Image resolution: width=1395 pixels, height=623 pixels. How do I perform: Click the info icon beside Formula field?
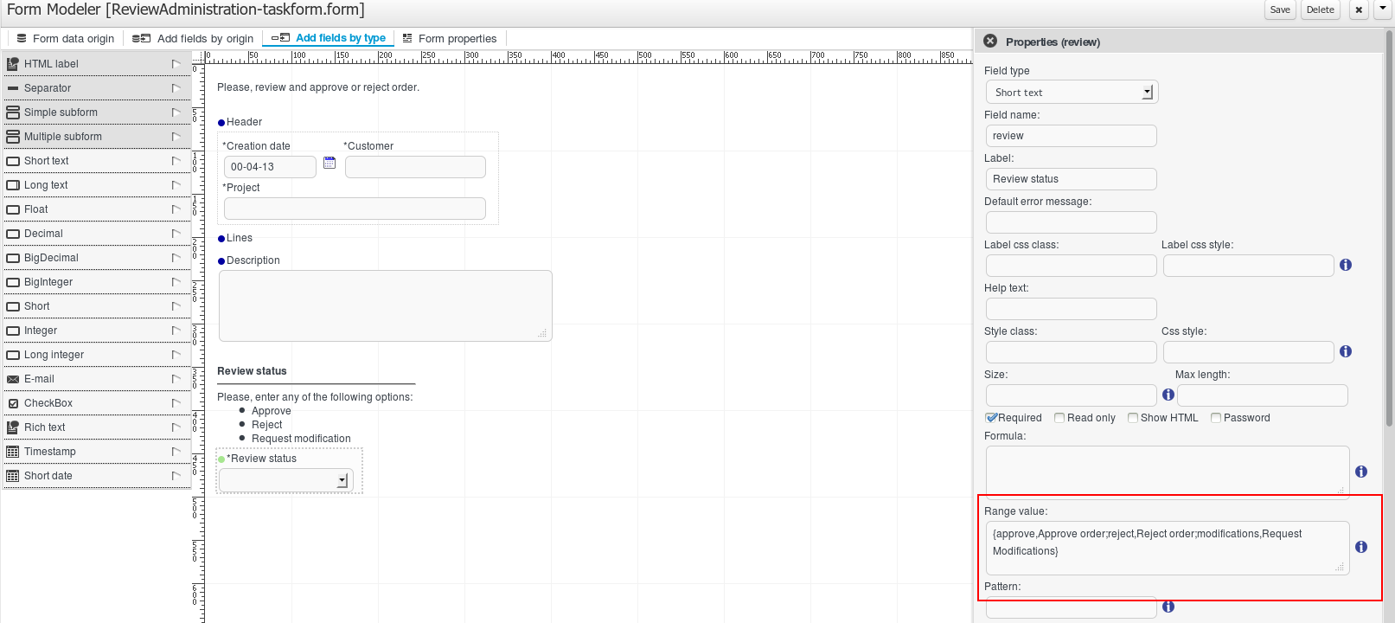(1360, 472)
